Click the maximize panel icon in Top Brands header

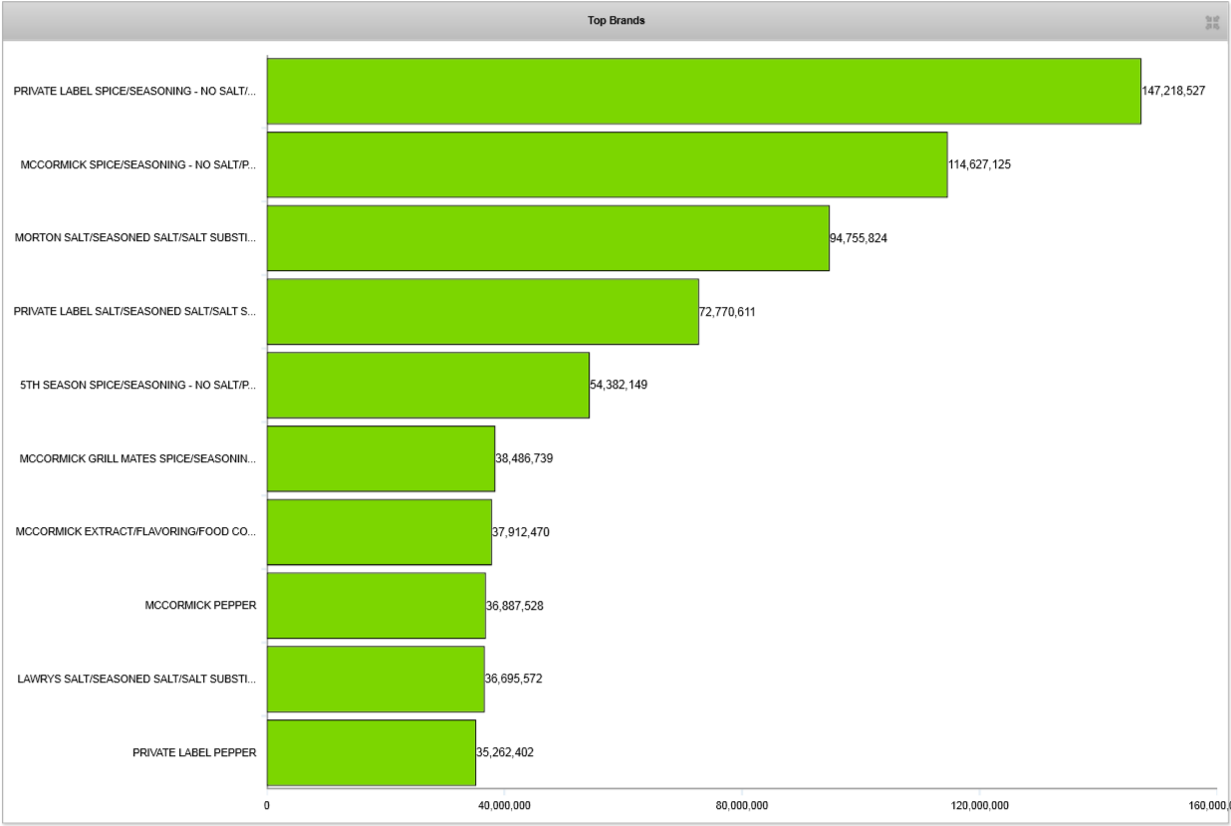pyautogui.click(x=1212, y=22)
